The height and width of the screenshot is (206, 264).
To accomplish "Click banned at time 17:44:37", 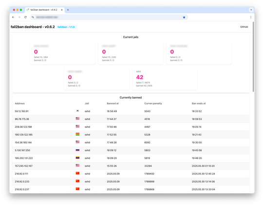I will point(112,119).
